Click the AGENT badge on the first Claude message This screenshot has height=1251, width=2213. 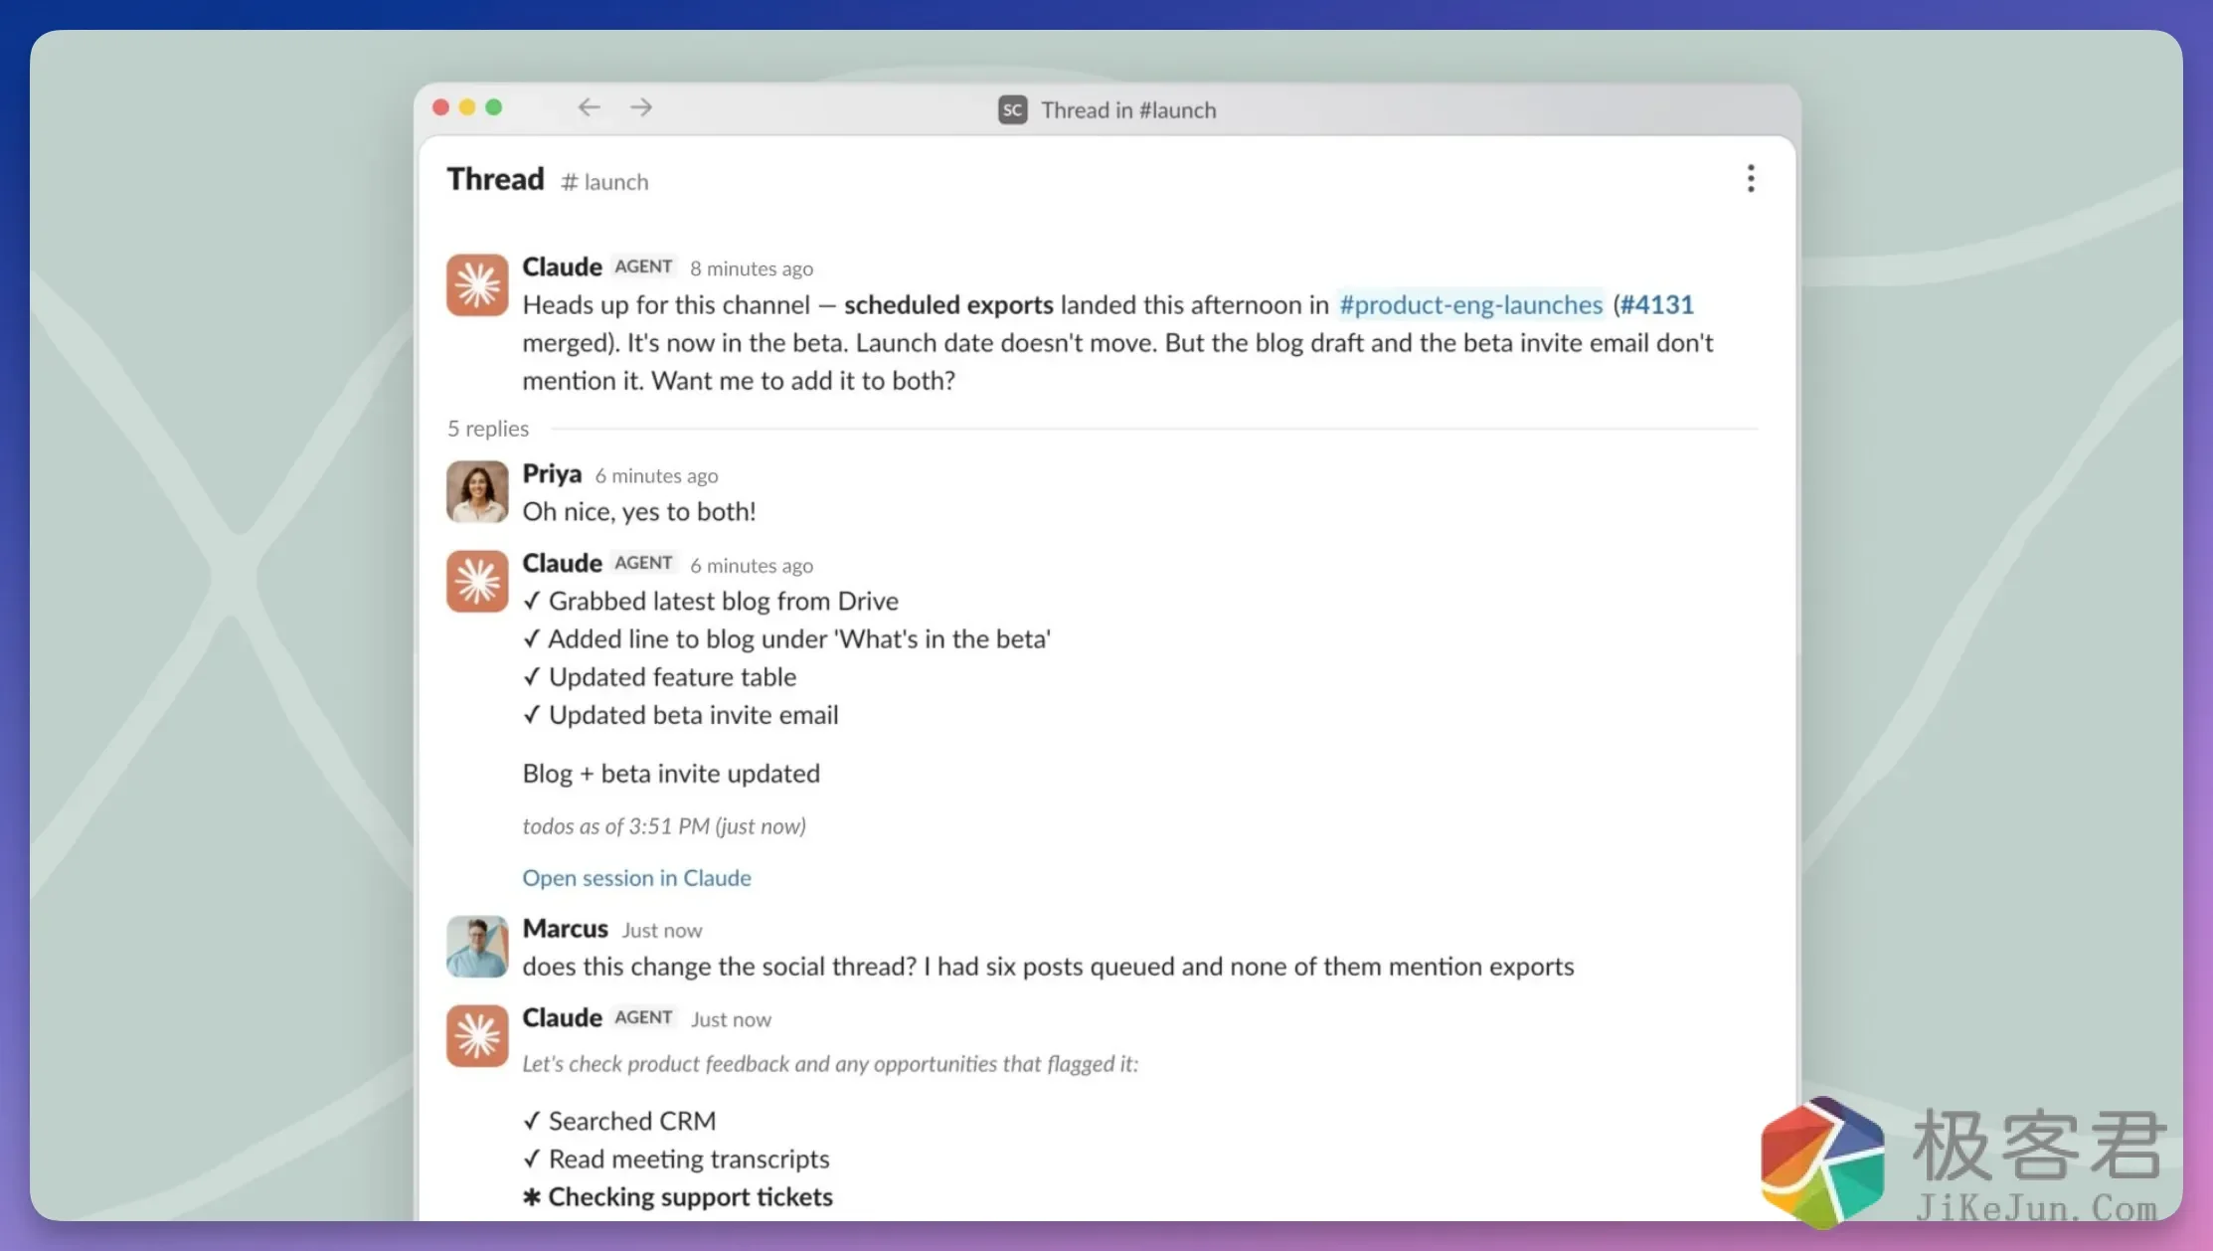(643, 267)
